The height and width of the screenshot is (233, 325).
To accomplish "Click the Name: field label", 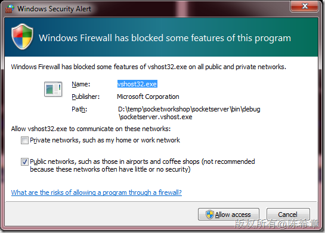I will [81, 84].
